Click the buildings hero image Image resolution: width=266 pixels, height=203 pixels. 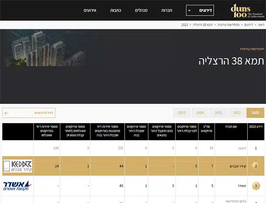[x=44, y=48]
